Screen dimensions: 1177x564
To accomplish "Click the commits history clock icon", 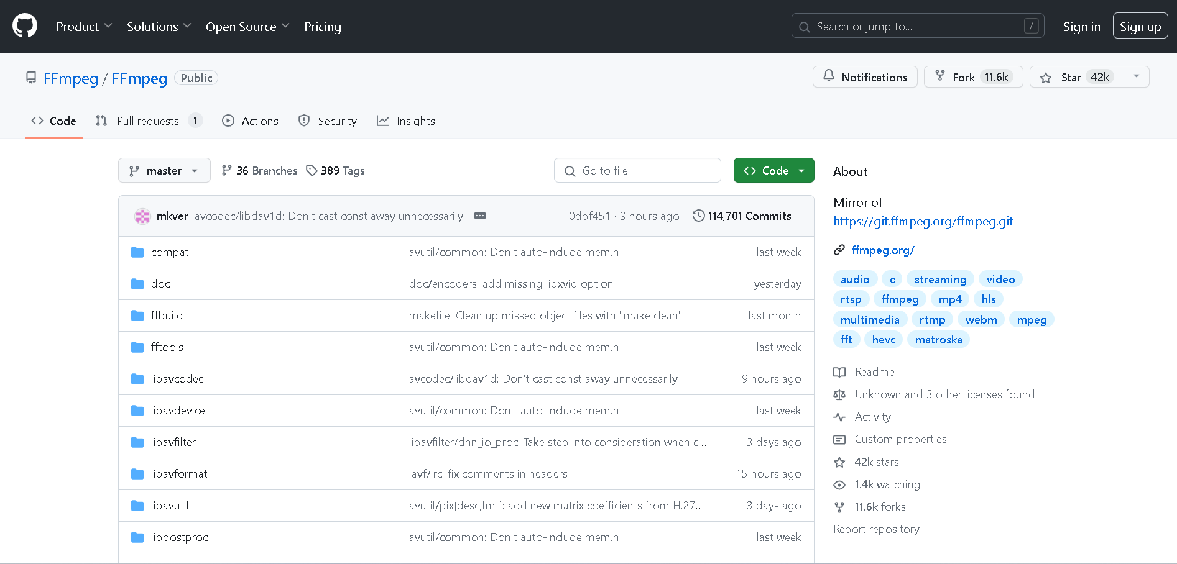I will click(x=699, y=216).
